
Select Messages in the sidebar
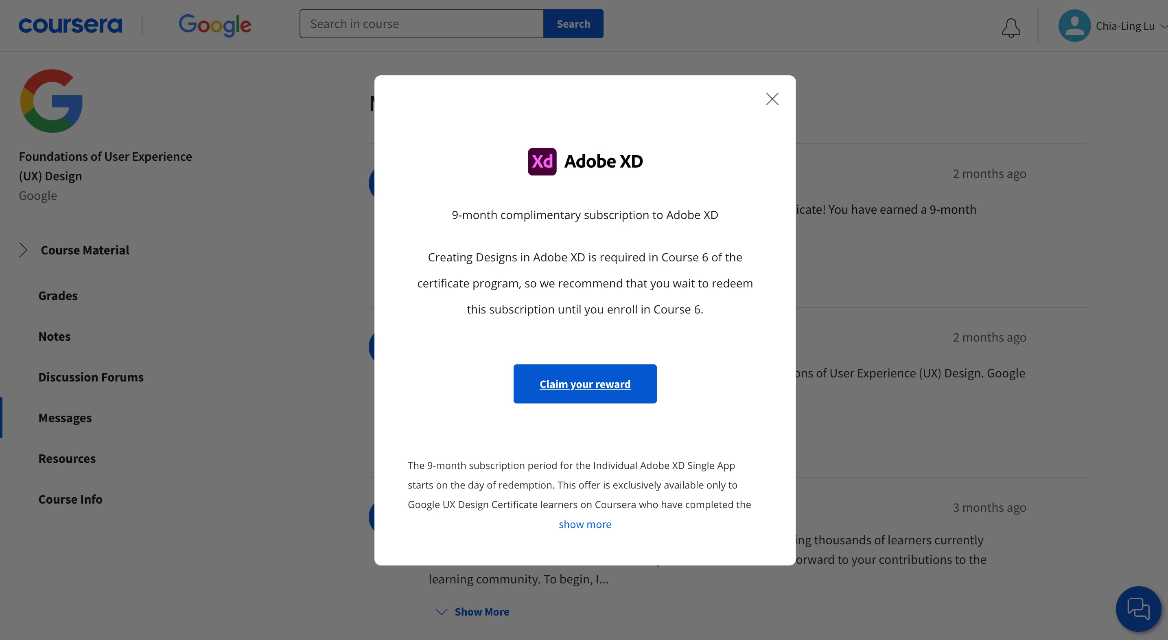coord(65,418)
